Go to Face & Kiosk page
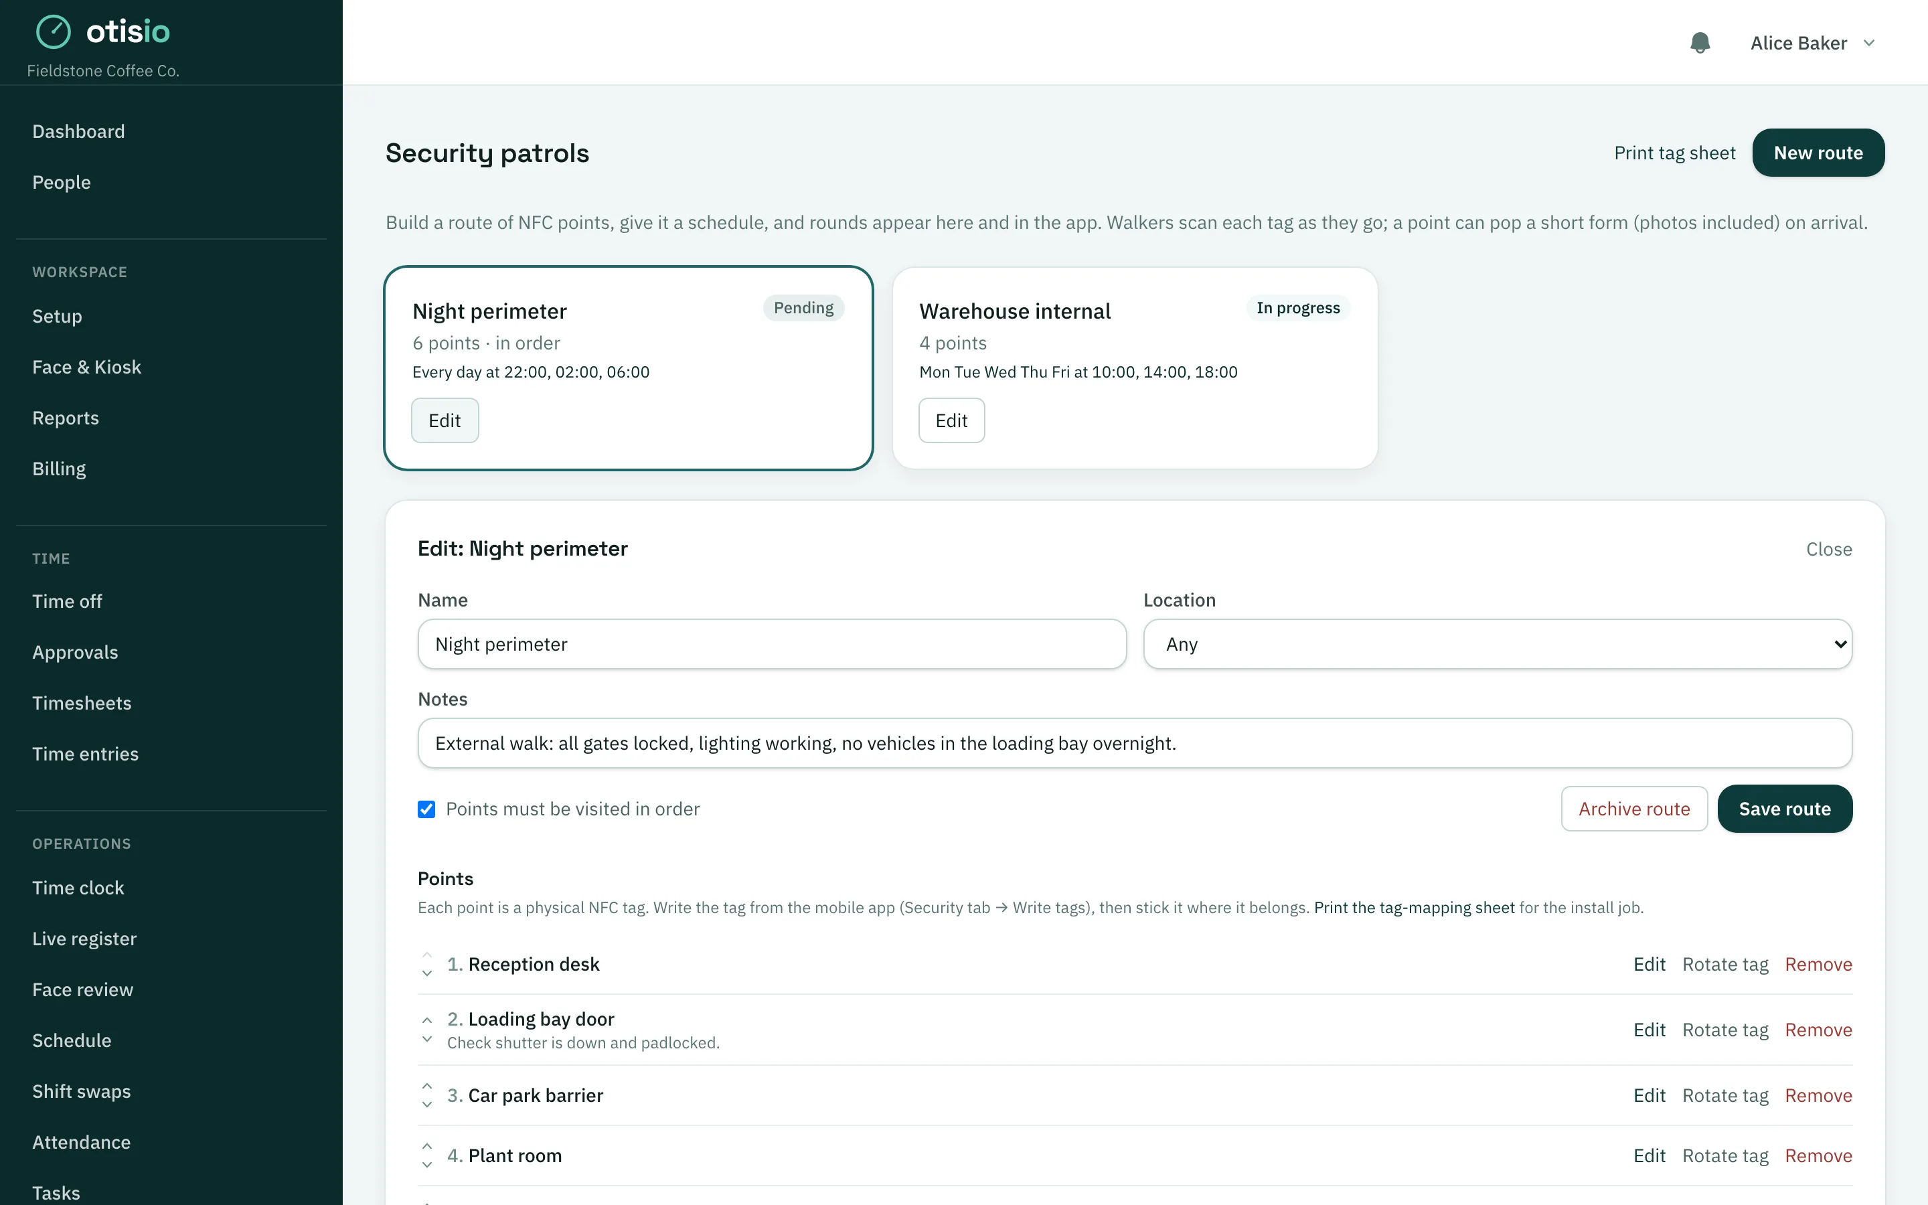The height and width of the screenshot is (1205, 1928). tap(87, 367)
